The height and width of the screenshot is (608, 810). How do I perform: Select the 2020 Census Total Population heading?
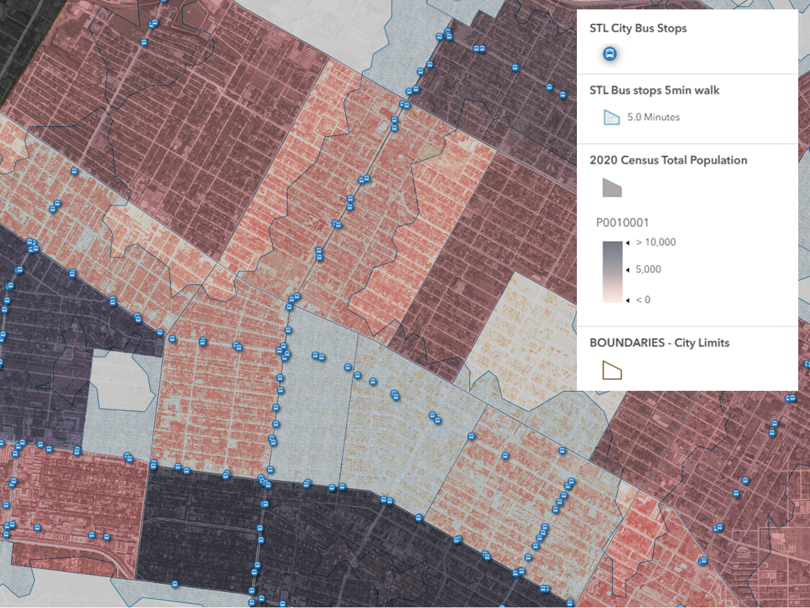tap(669, 160)
